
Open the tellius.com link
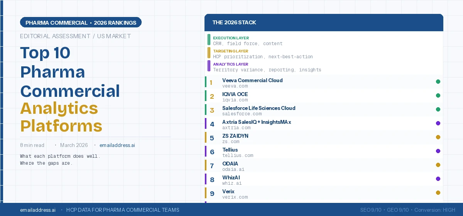point(238,155)
